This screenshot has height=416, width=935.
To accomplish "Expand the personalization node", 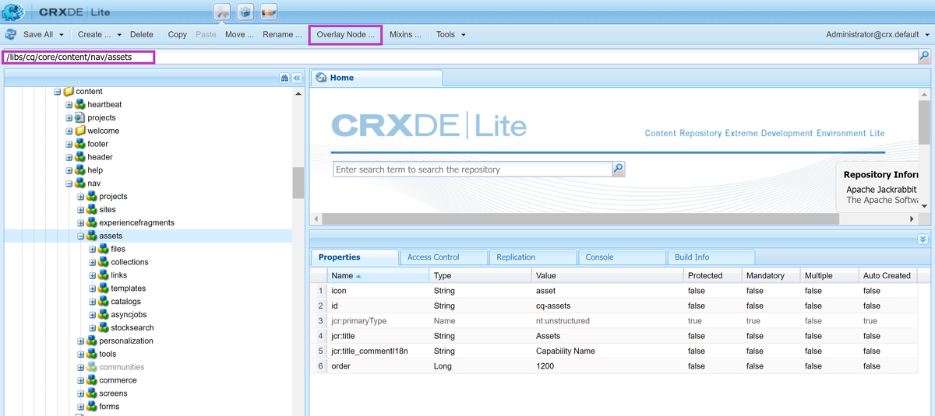I will [81, 341].
